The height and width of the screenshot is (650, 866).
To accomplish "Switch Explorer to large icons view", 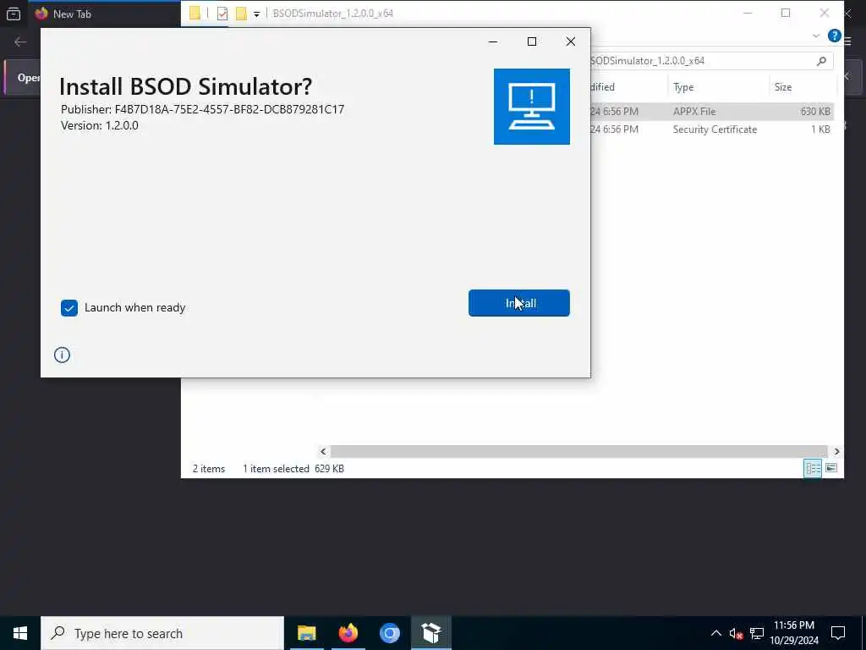I will pos(831,469).
